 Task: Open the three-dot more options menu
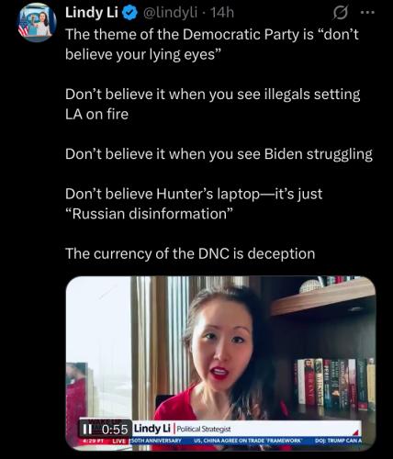click(x=367, y=13)
